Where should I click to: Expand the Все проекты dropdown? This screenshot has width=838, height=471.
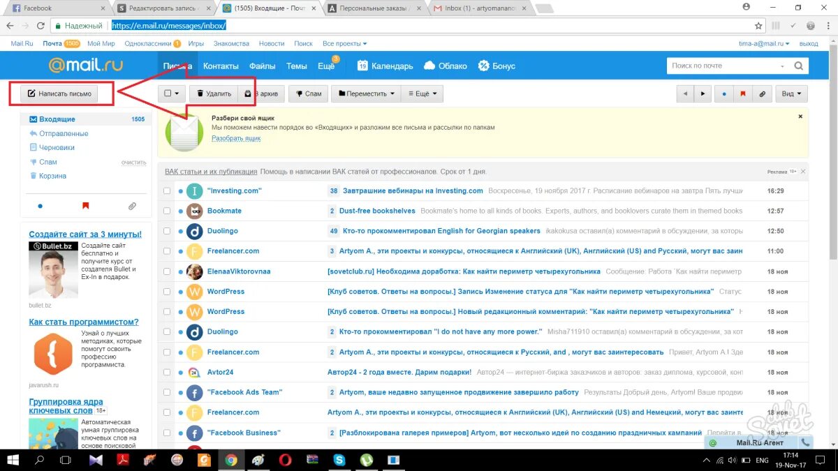(x=345, y=43)
